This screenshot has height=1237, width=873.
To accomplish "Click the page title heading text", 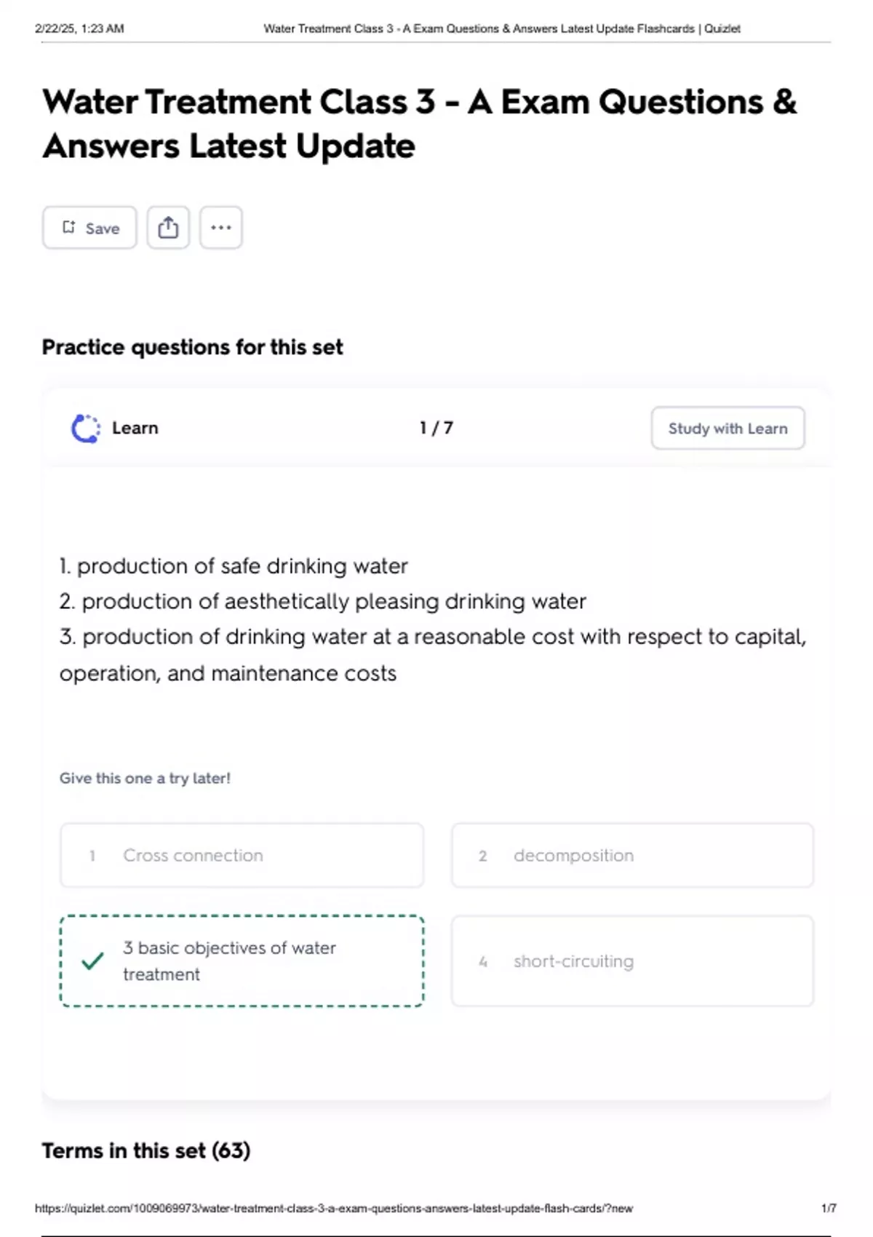I will [x=418, y=124].
